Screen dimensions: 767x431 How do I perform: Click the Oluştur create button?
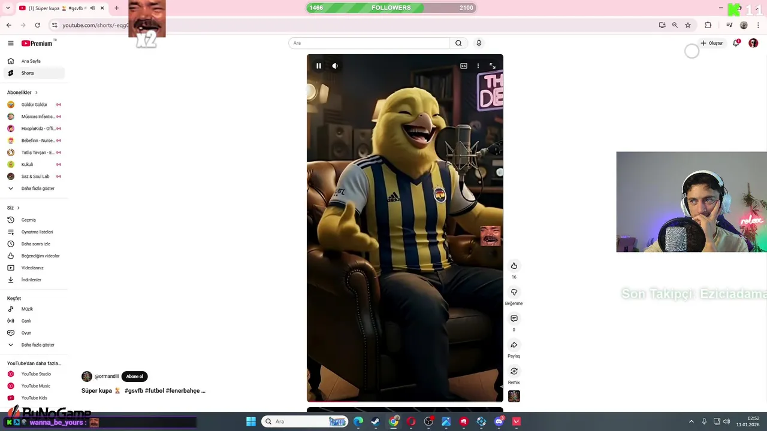coord(712,43)
